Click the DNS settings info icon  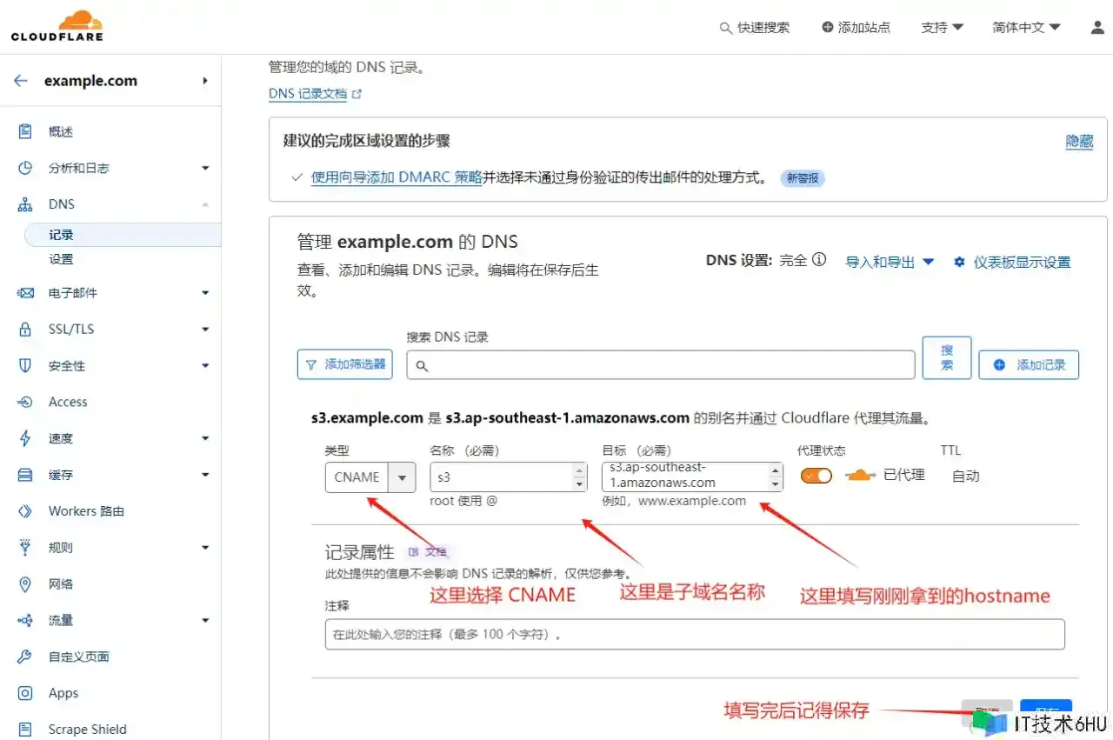tap(818, 259)
